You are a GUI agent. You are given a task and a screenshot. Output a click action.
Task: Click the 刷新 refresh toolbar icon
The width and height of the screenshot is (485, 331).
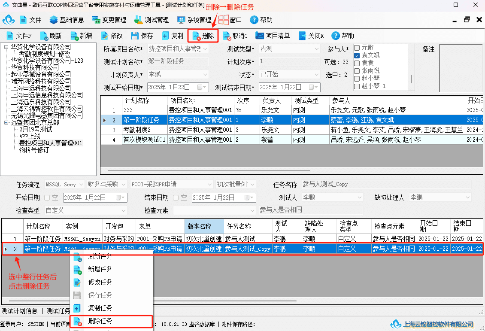click(x=44, y=36)
